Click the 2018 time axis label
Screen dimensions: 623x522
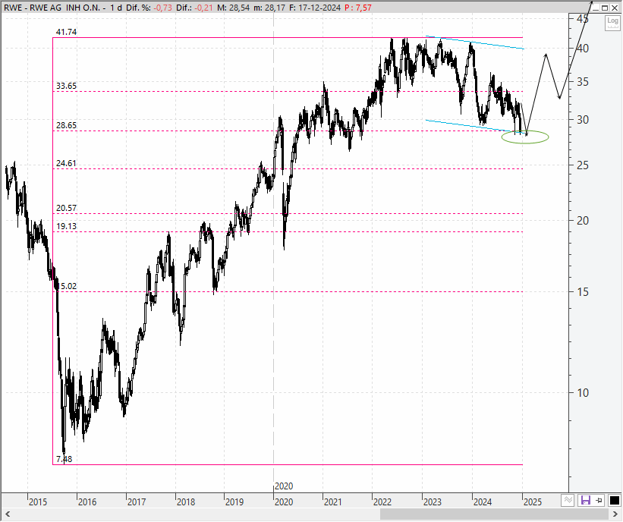click(186, 502)
